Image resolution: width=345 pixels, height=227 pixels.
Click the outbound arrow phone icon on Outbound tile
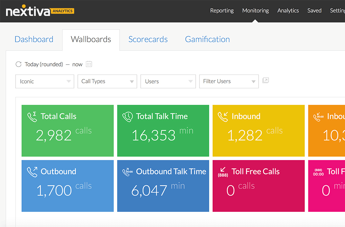32,171
